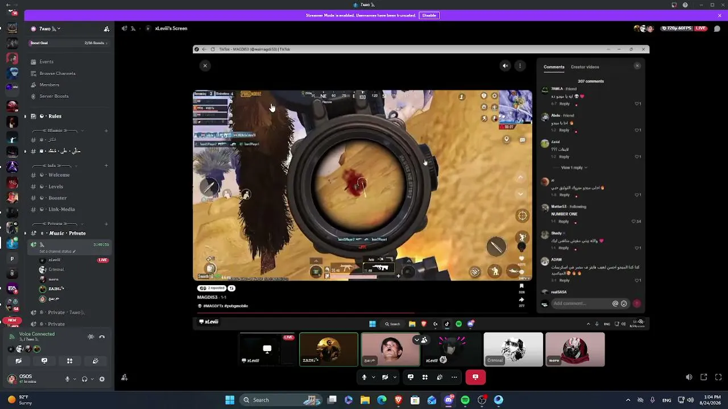Viewport: 728px width, 409px height.
Task: Click Windows taskbar Search box
Action: click(282, 400)
